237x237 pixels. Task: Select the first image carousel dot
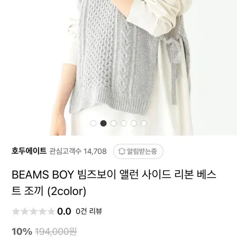tap(93, 123)
